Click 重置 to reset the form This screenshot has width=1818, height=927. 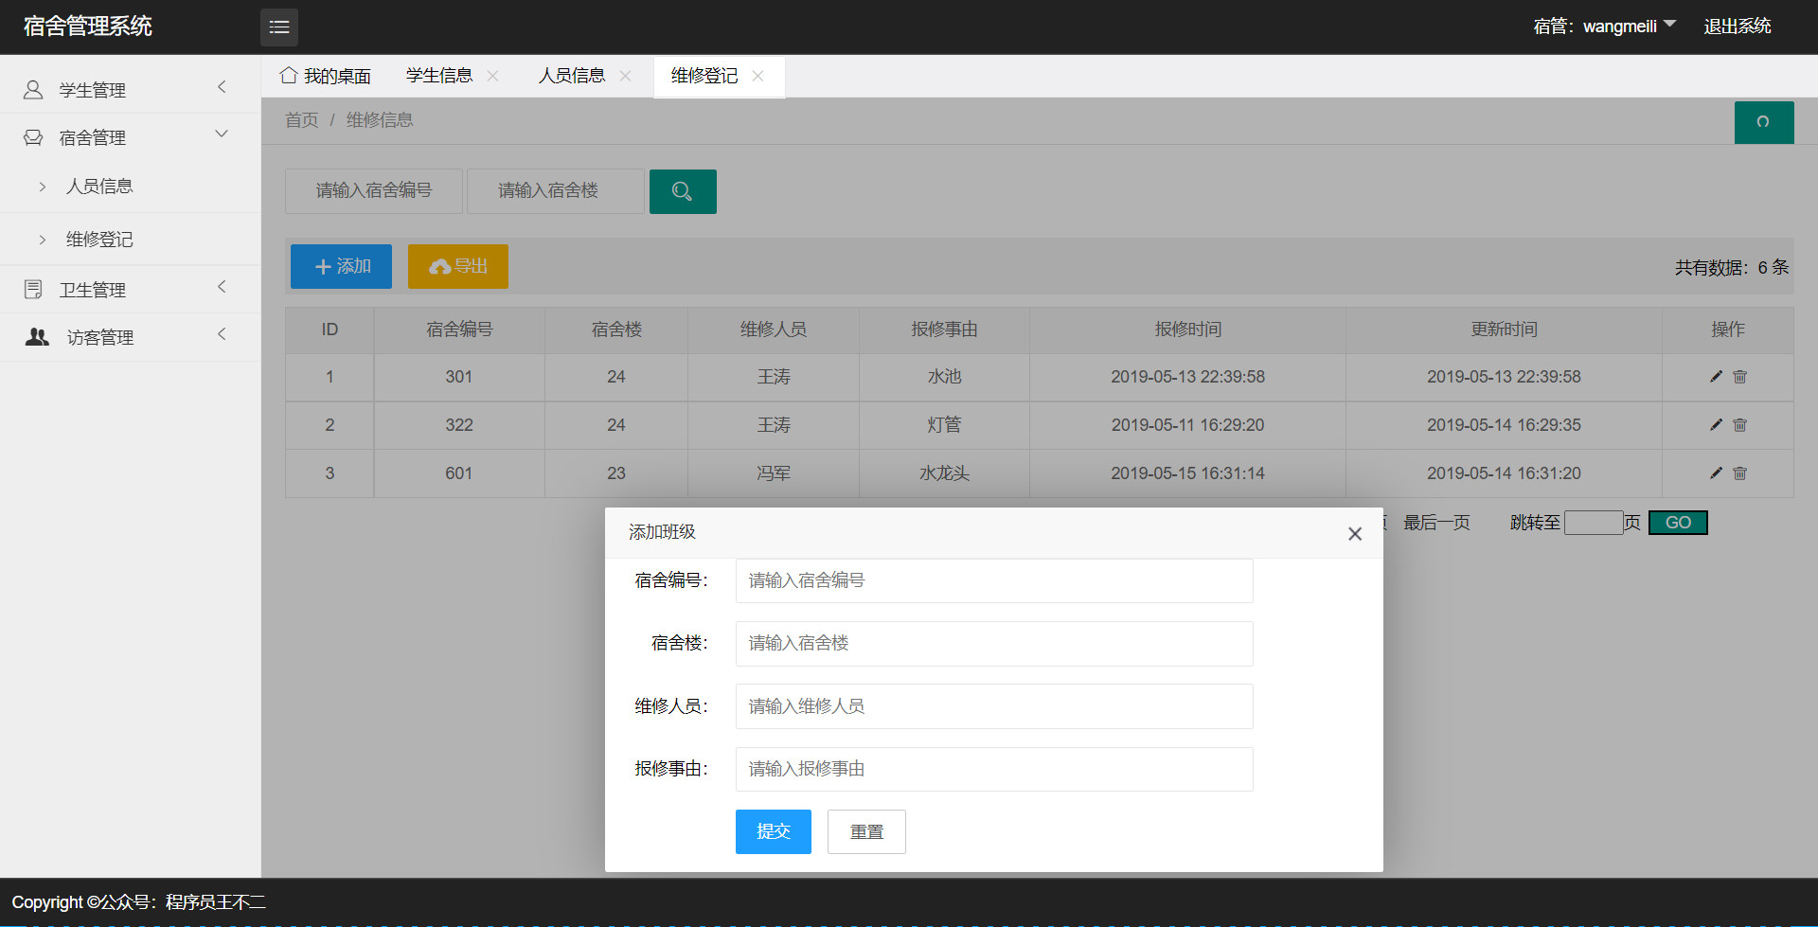click(865, 831)
